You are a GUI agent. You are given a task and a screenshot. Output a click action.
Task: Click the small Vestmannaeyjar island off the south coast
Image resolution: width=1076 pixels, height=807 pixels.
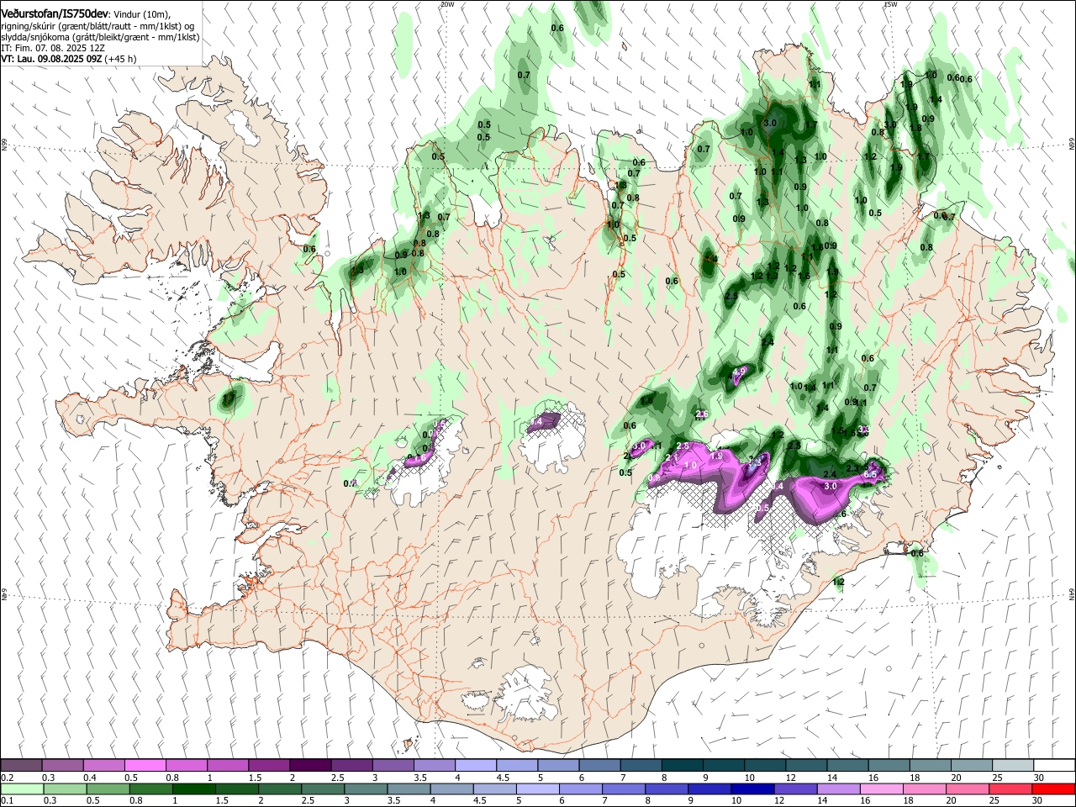[x=409, y=744]
